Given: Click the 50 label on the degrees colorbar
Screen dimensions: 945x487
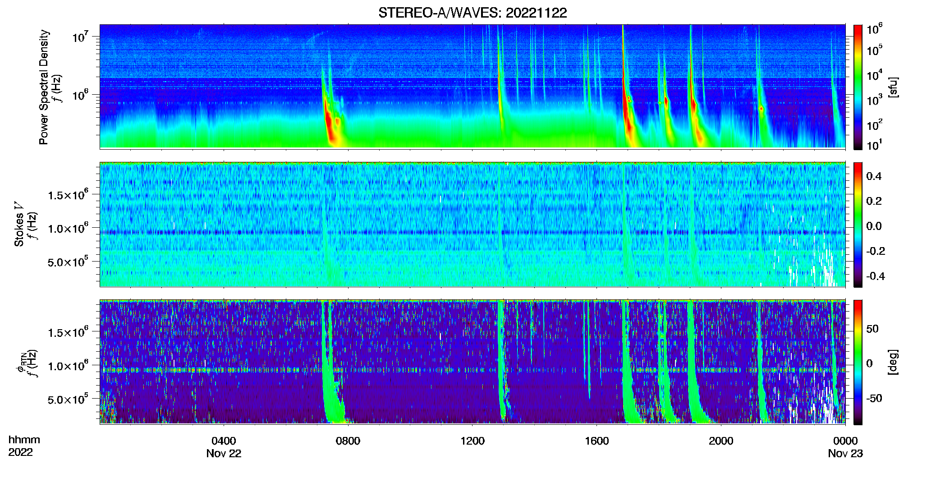Looking at the screenshot, I should pyautogui.click(x=872, y=329).
